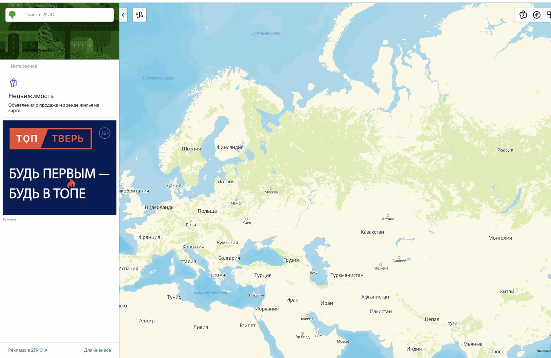Click the Румыния country label
Viewport: 551px width, 358px height.
click(227, 243)
